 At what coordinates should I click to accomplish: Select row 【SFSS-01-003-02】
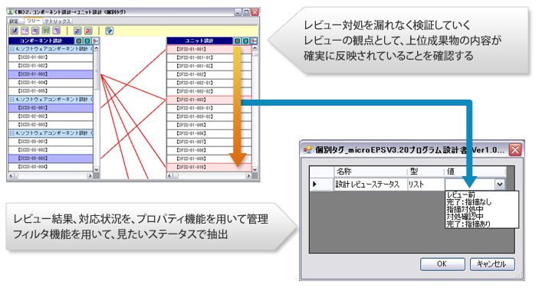(209, 116)
